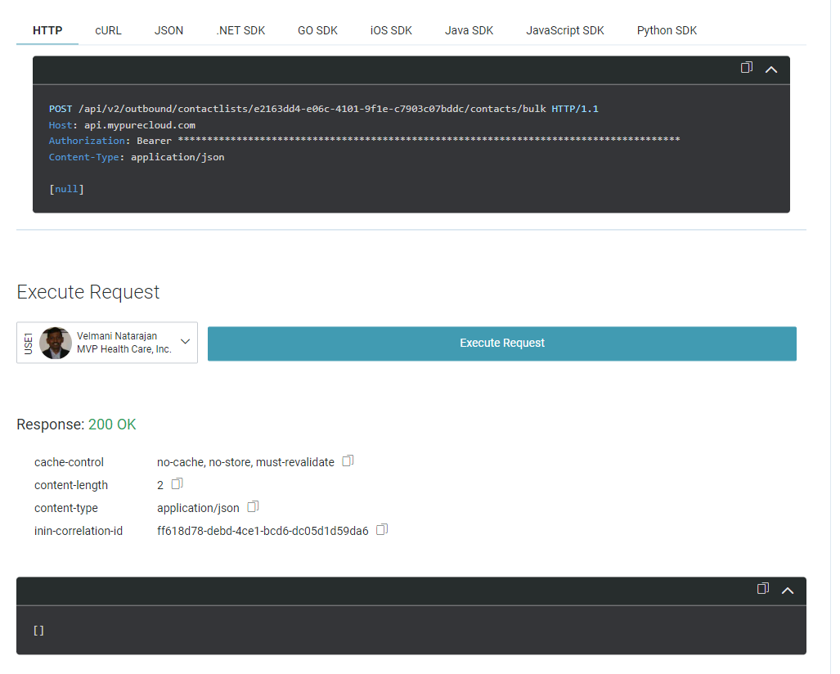This screenshot has height=674, width=840.
Task: Switch to the cURL tab
Action: [x=108, y=30]
